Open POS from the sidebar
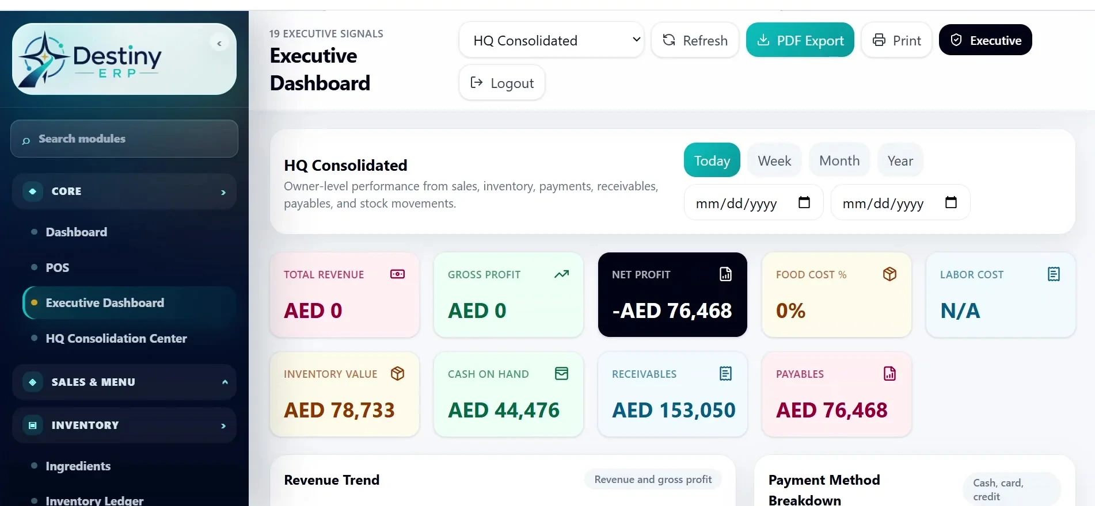 129,268
